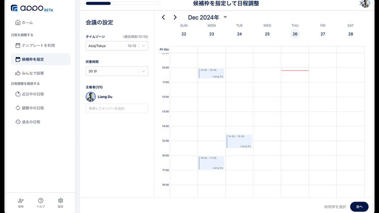The height and width of the screenshot is (213, 379).
Task: Go to the next week arrow
Action: [x=175, y=17]
